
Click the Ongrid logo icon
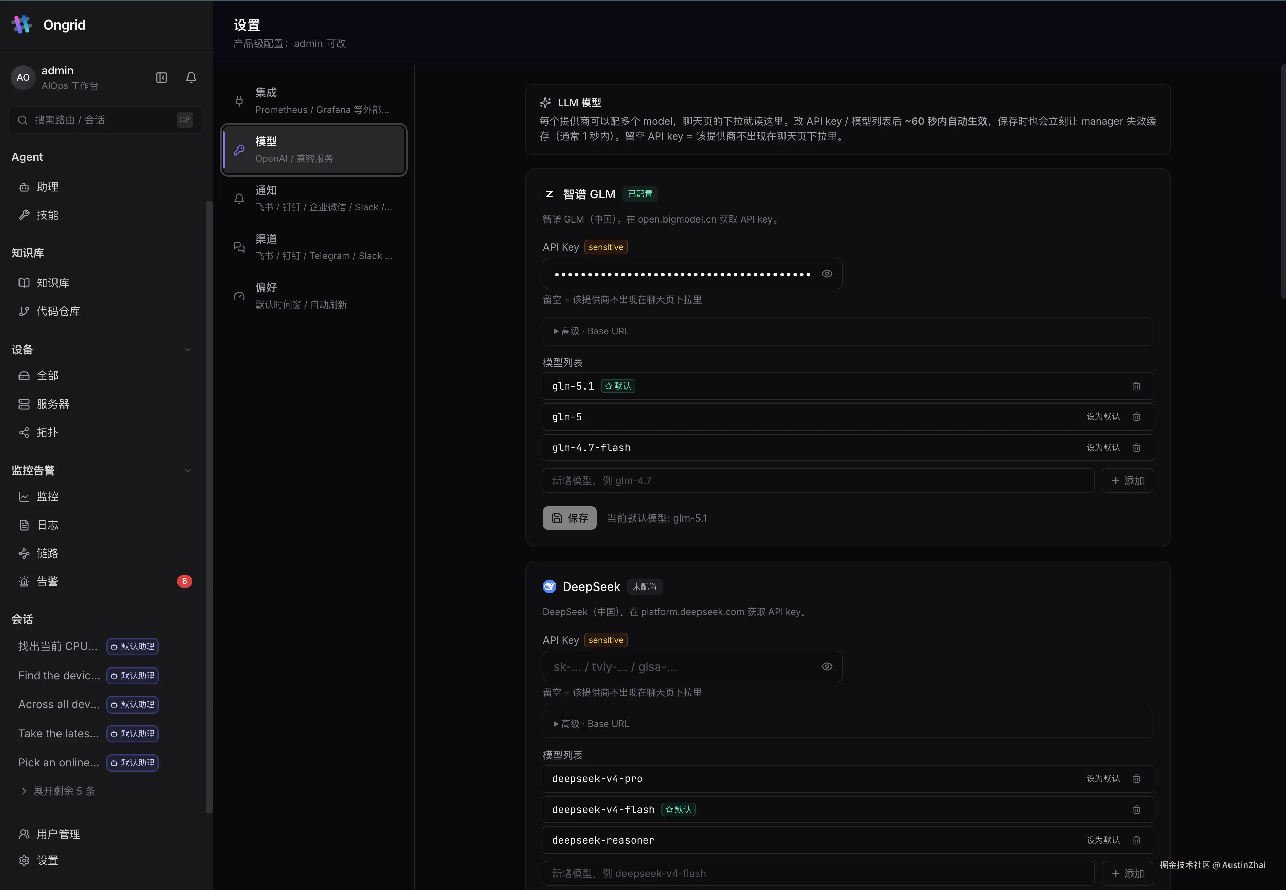pyautogui.click(x=22, y=25)
